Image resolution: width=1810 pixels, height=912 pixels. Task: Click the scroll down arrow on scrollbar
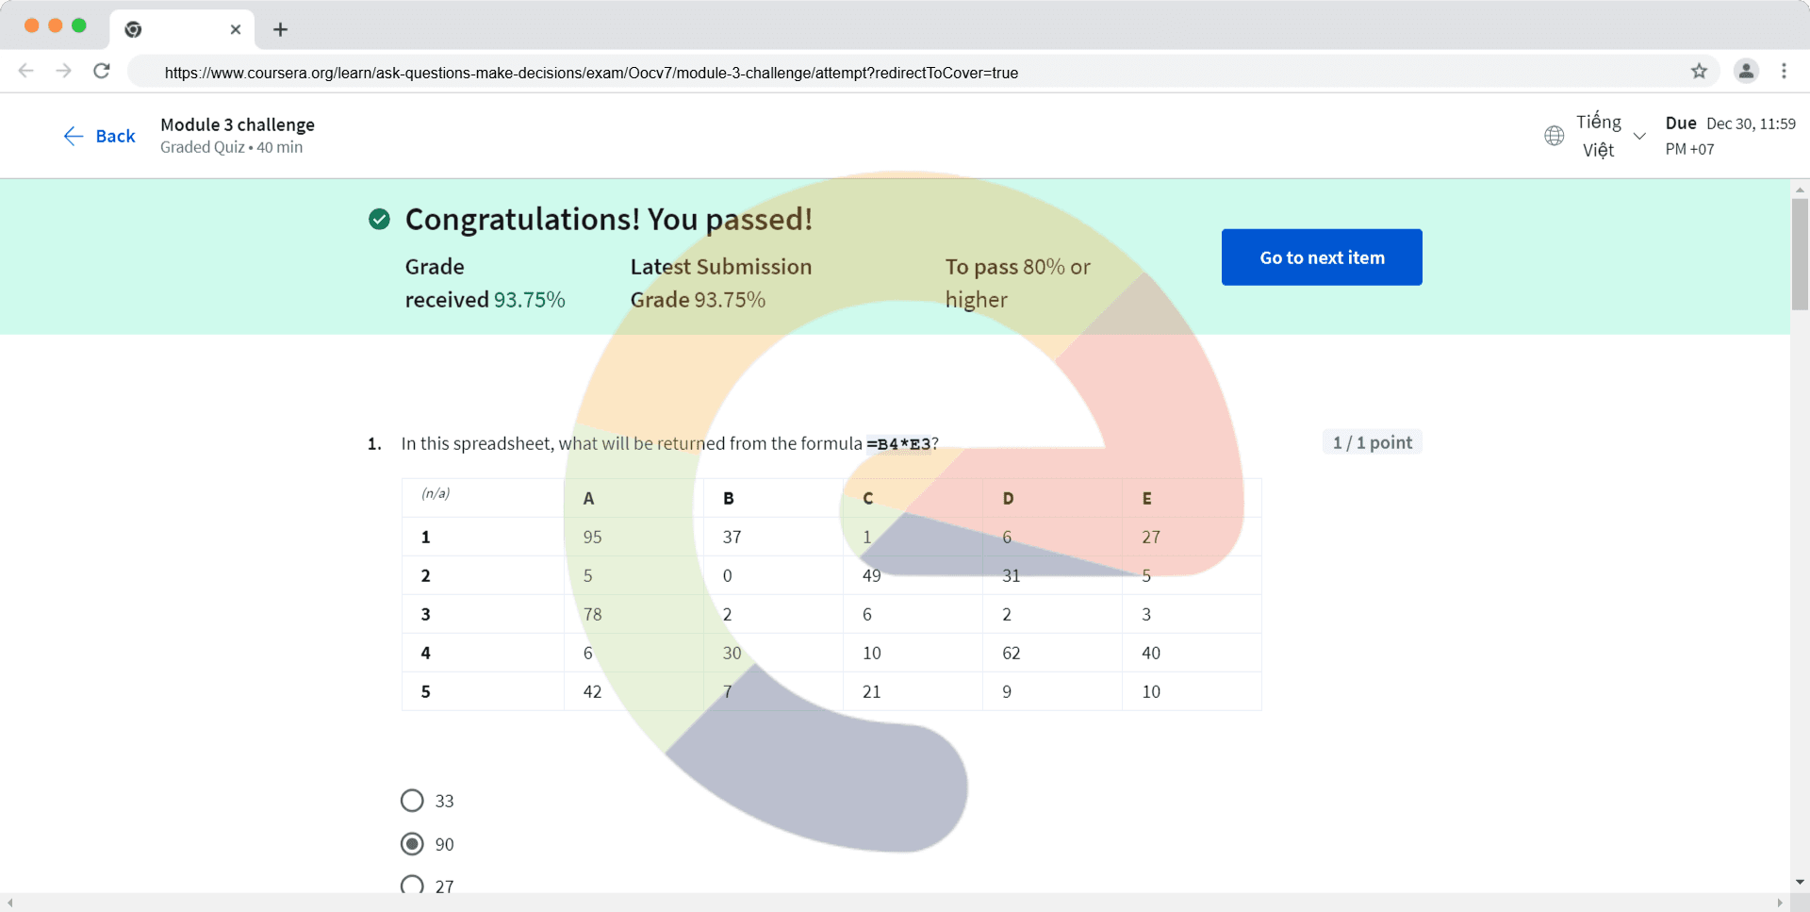coord(1800,883)
